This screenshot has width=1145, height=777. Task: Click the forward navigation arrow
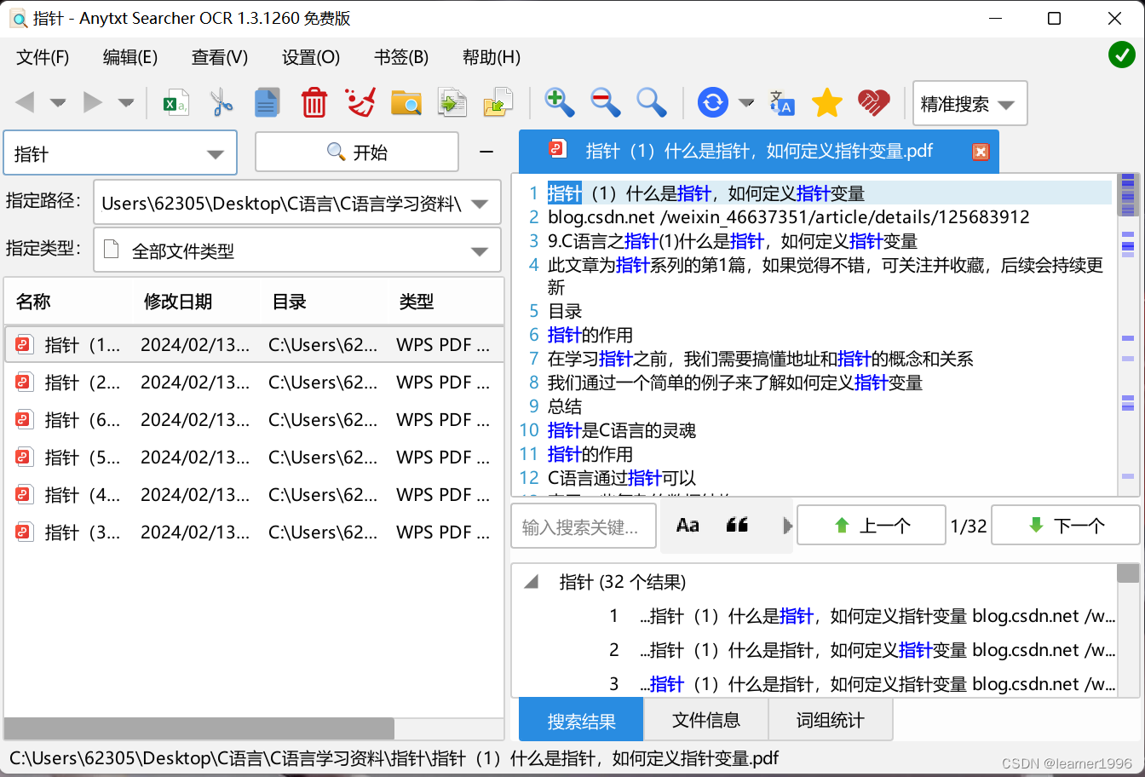click(92, 103)
